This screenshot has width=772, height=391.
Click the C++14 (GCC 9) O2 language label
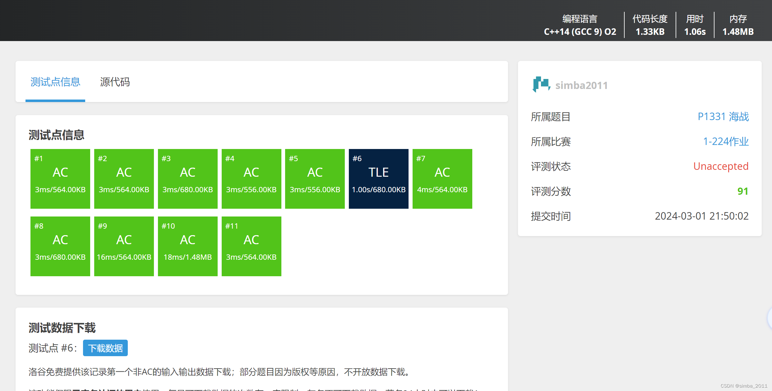pyautogui.click(x=580, y=32)
